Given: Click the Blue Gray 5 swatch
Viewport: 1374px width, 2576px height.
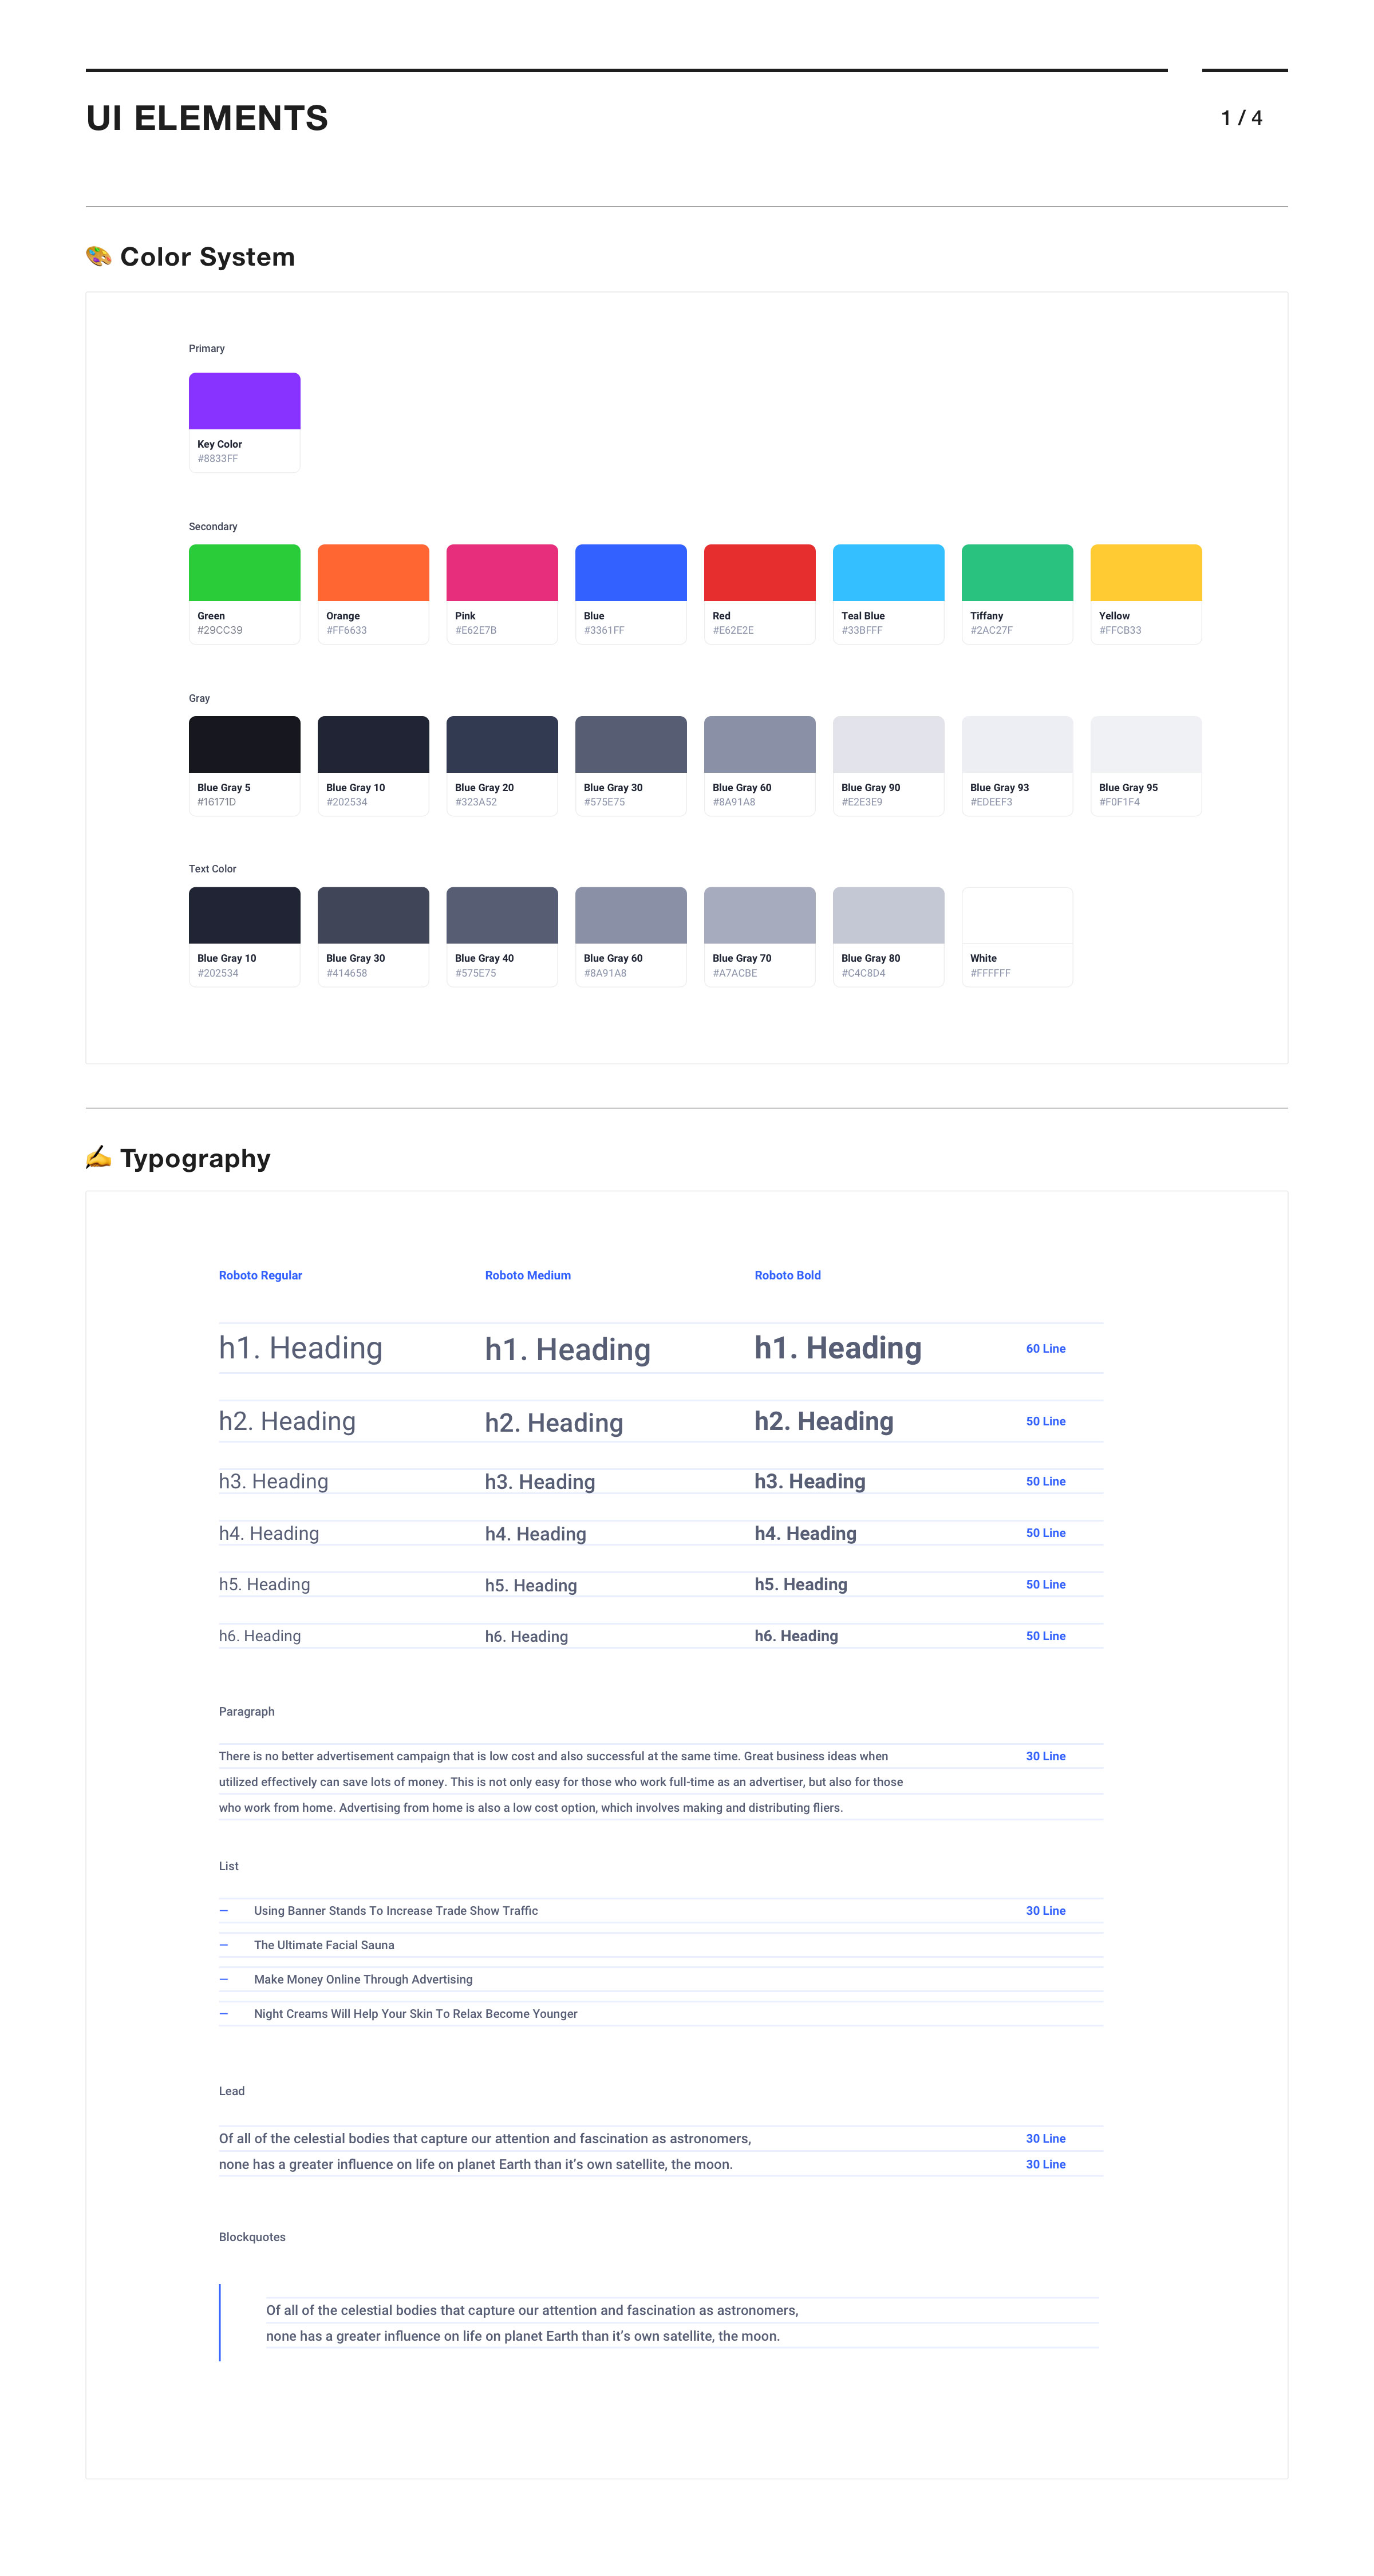Looking at the screenshot, I should pyautogui.click(x=244, y=744).
